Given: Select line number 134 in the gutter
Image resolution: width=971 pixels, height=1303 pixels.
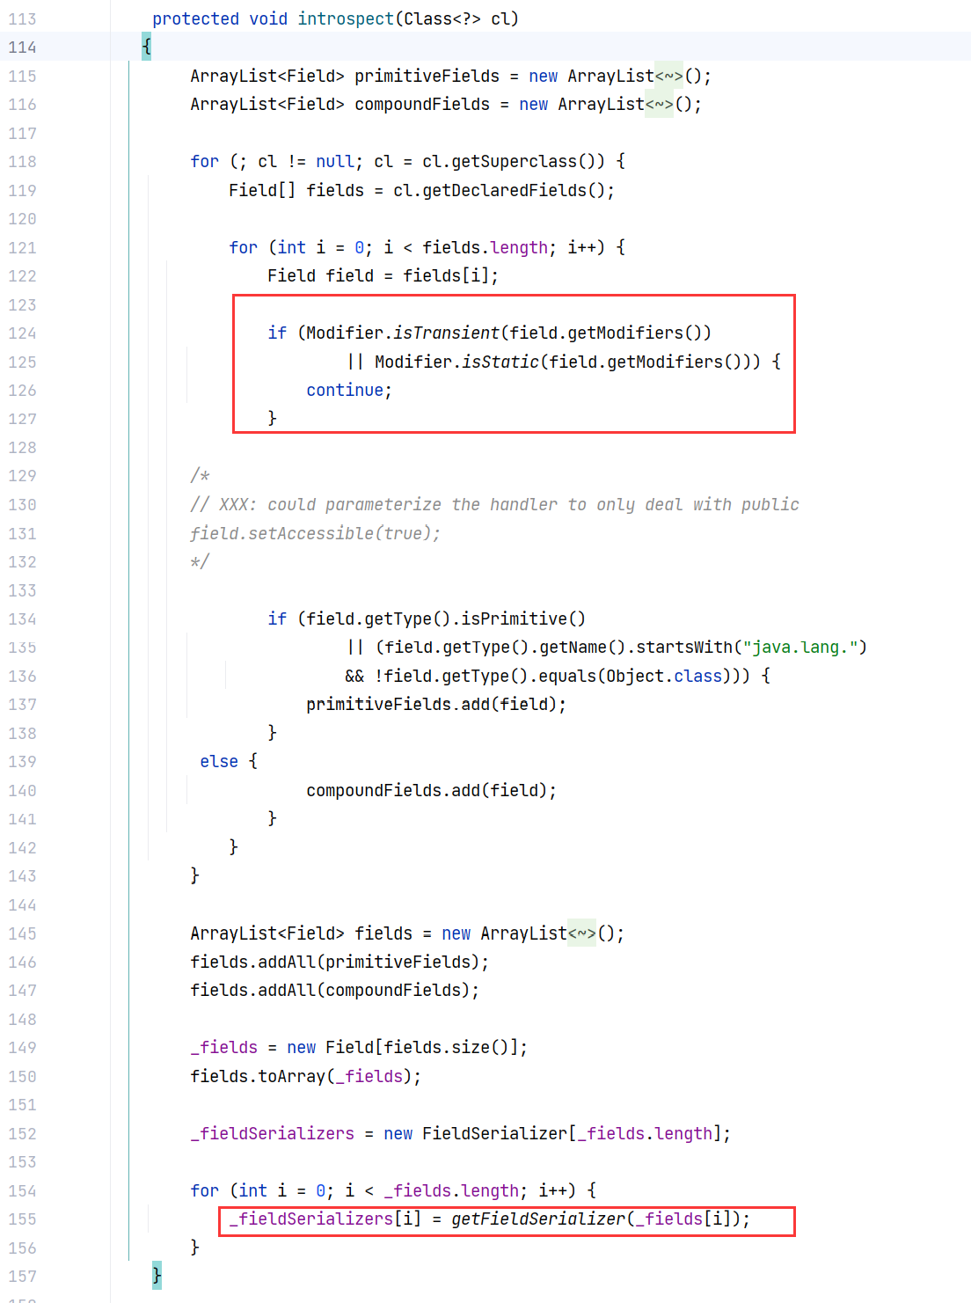Looking at the screenshot, I should tap(23, 619).
